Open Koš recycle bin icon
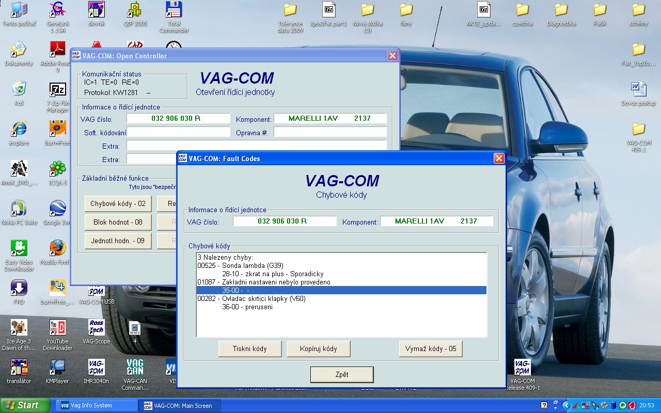661x413 pixels. 19,93
